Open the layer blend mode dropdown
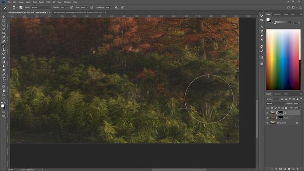The height and width of the screenshot is (171, 304). (275, 104)
